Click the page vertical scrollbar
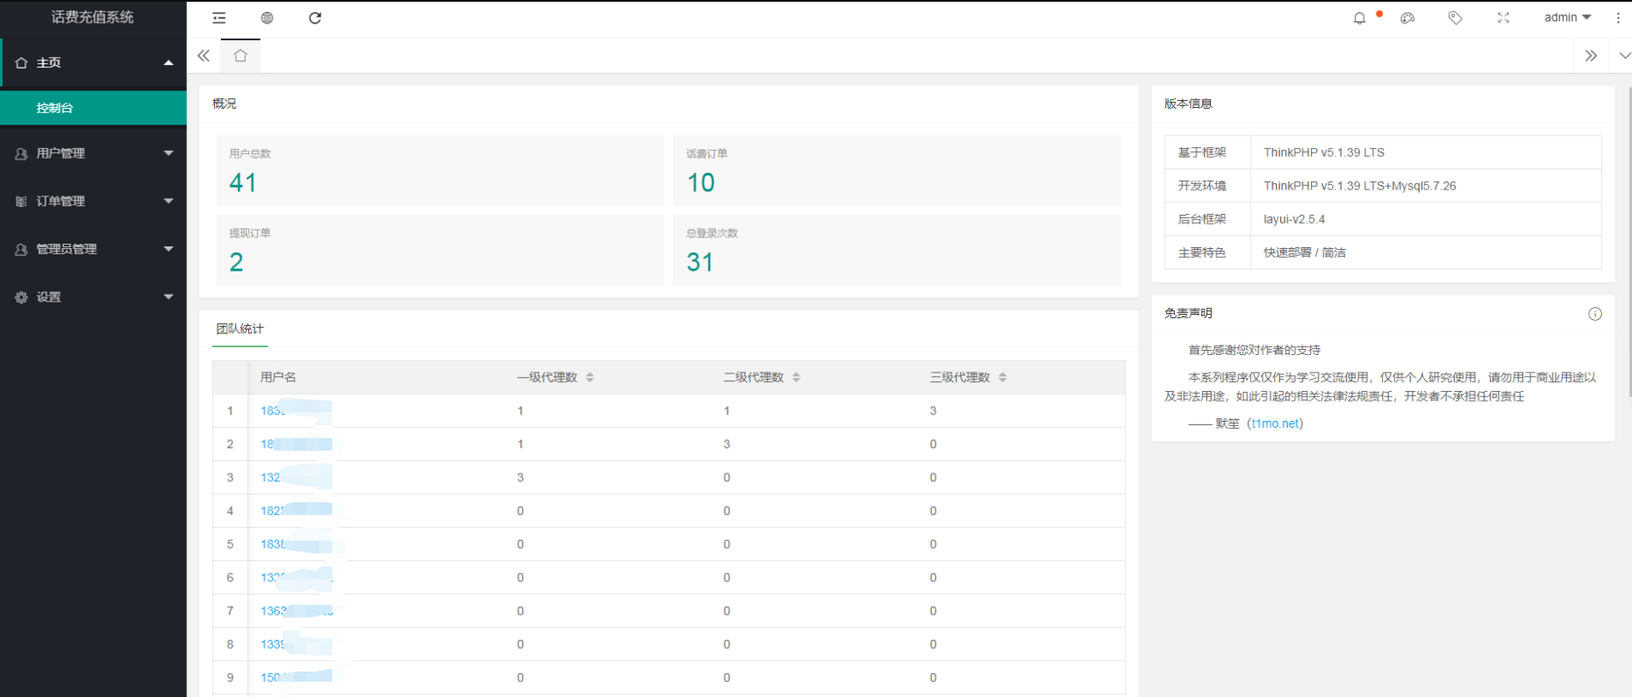1632x697 pixels. point(1629,241)
